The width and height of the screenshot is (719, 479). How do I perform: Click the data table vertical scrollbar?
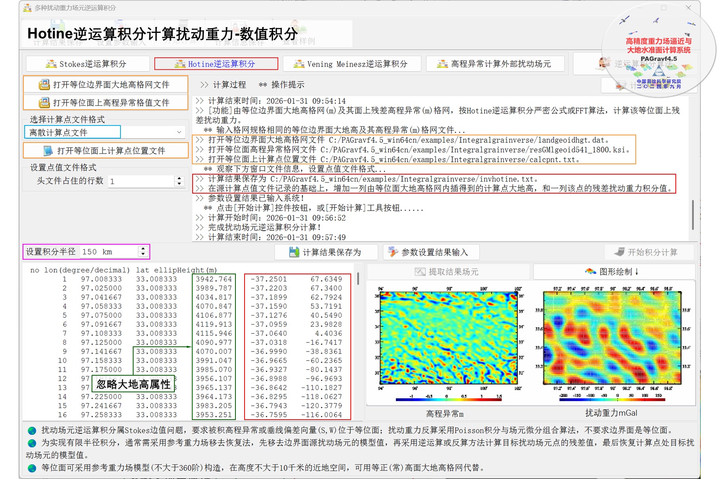point(358,279)
